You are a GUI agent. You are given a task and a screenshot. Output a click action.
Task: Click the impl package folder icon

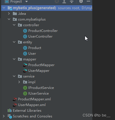click(x=25, y=82)
